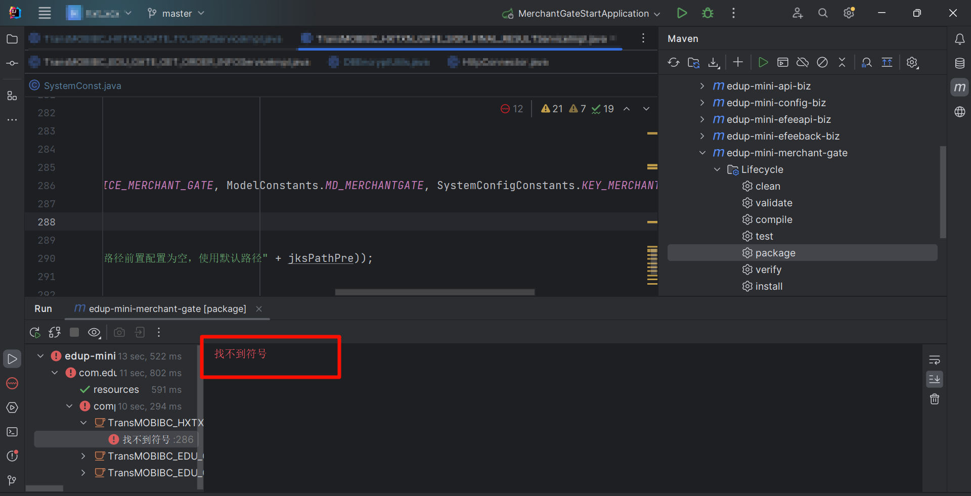Open the Git tool window
This screenshot has height=496, width=971.
click(x=12, y=480)
